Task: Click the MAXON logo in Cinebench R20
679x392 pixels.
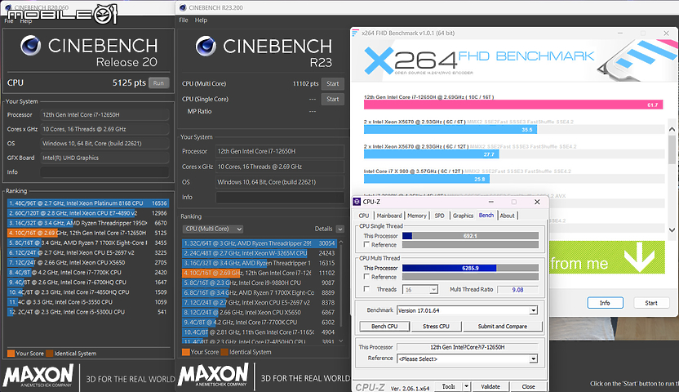Action: click(38, 376)
